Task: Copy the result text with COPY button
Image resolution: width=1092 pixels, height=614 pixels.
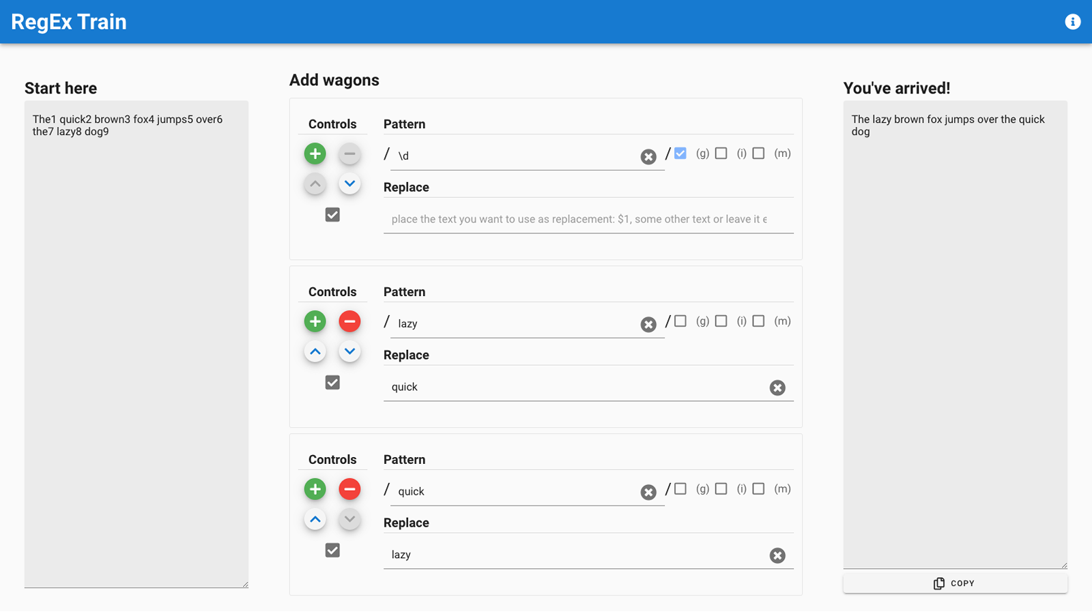Action: [955, 583]
